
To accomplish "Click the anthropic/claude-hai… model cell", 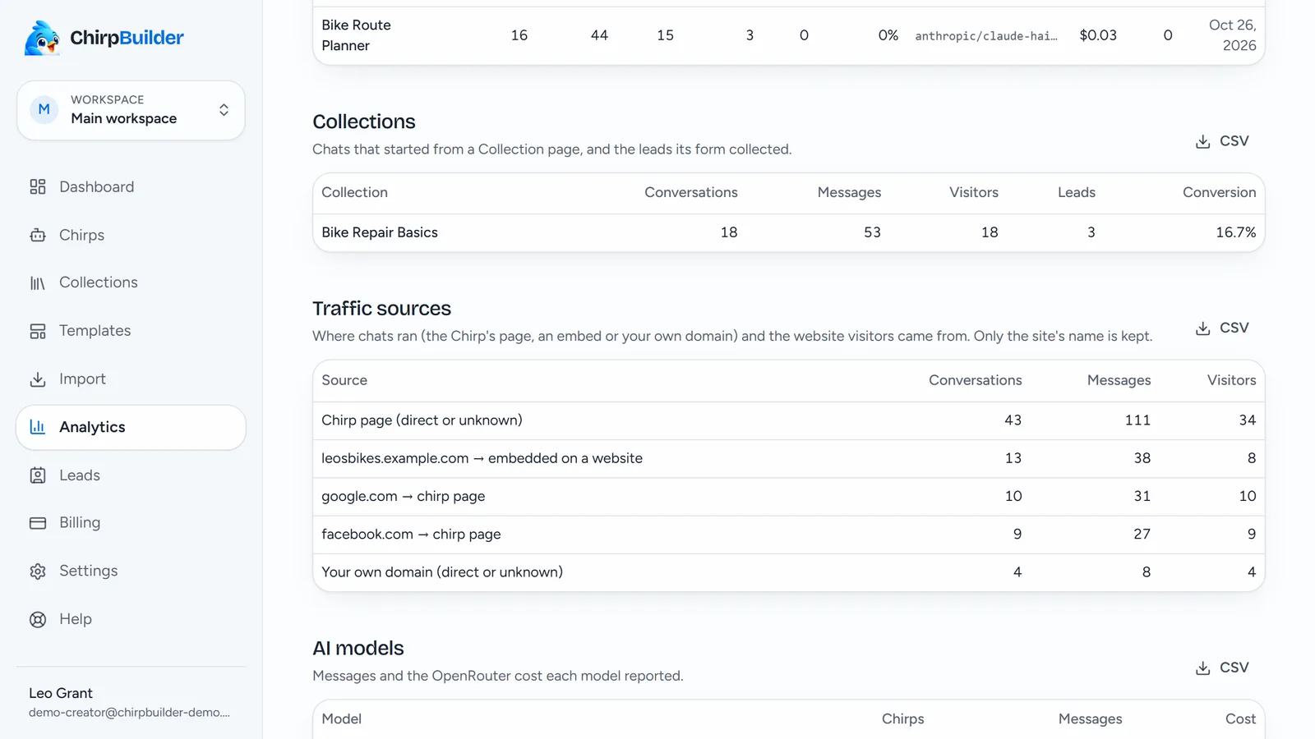I will click(x=986, y=36).
